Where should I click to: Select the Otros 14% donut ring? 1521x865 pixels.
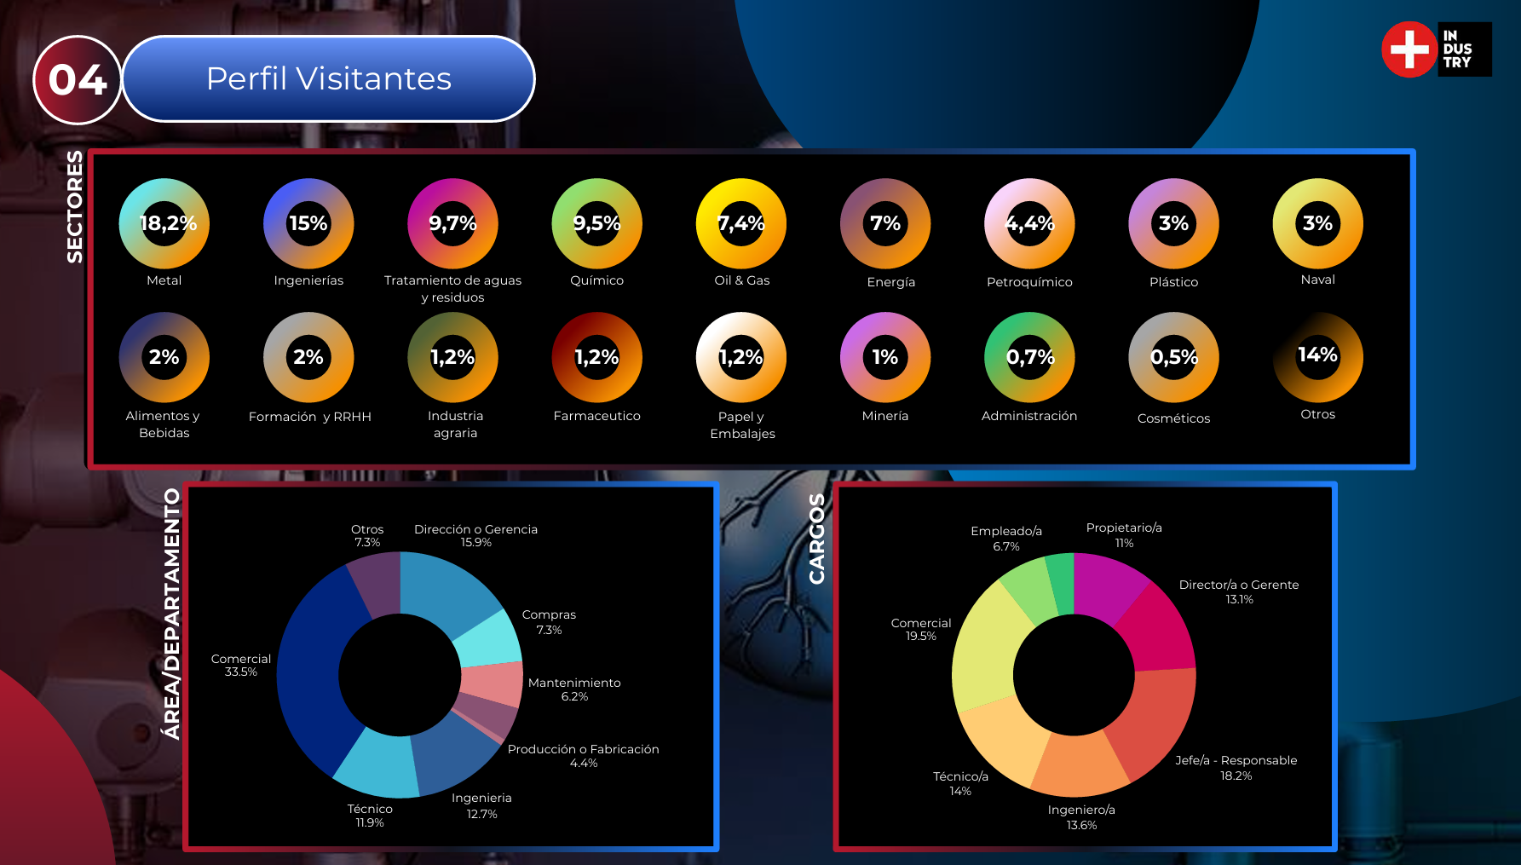(1317, 357)
